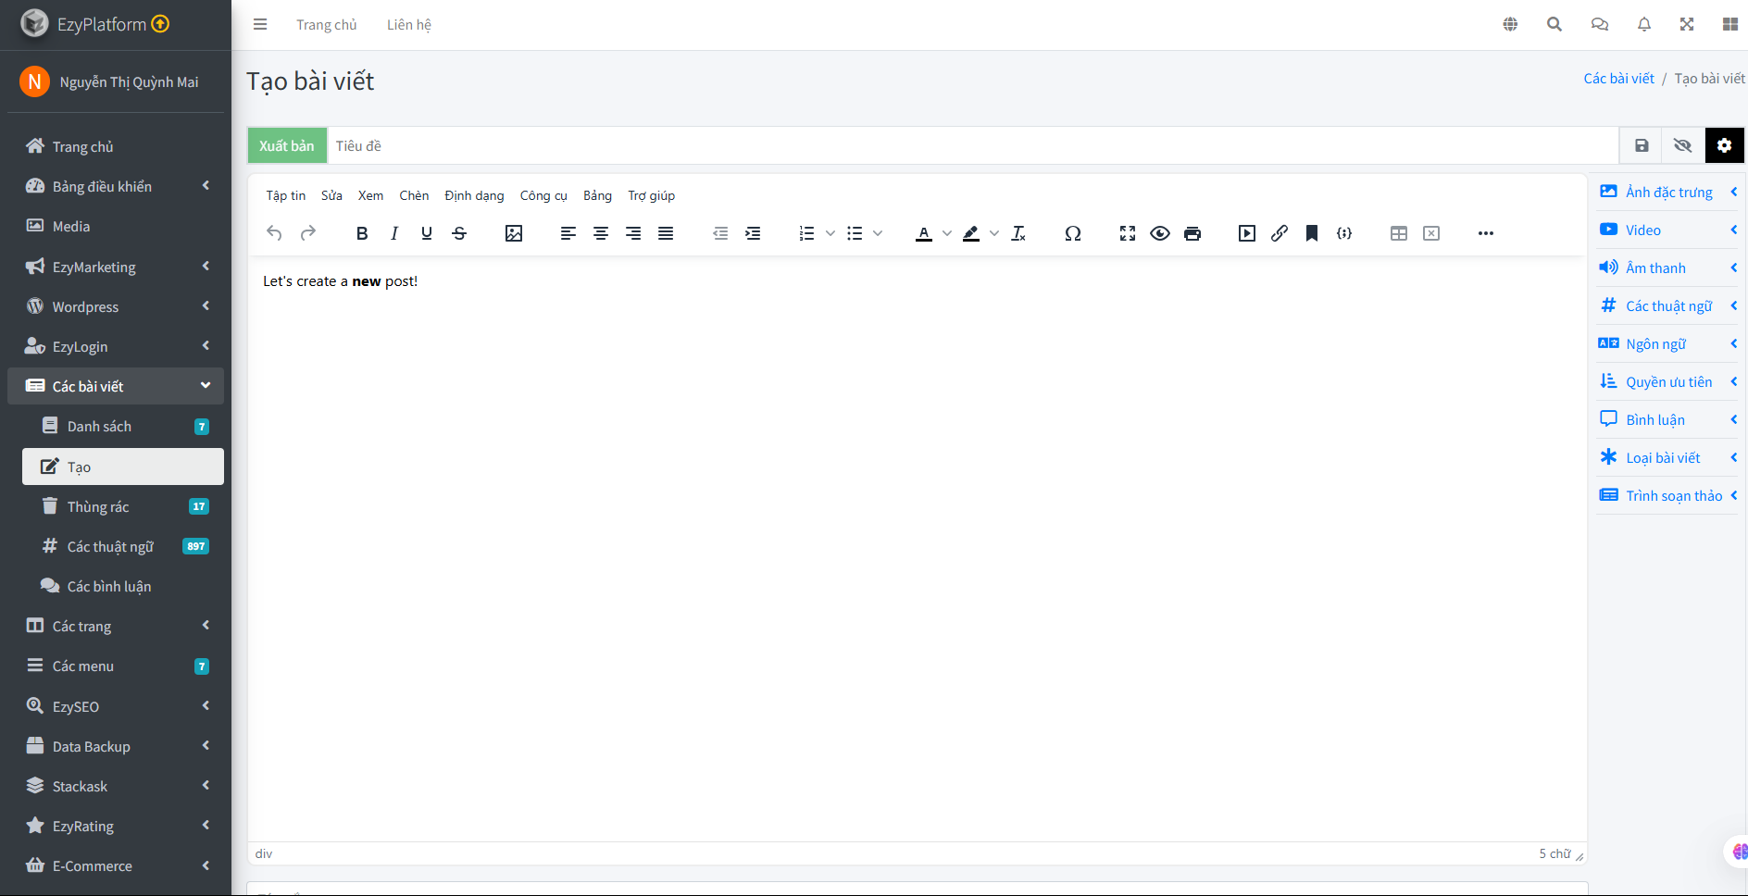Open the Tập tin menu
Image resolution: width=1748 pixels, height=896 pixels.
pyautogui.click(x=286, y=195)
